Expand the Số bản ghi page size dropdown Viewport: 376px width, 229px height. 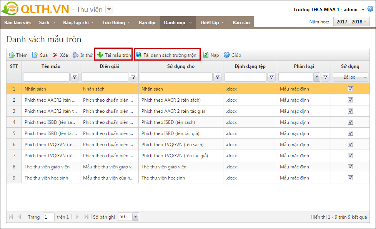135,217
